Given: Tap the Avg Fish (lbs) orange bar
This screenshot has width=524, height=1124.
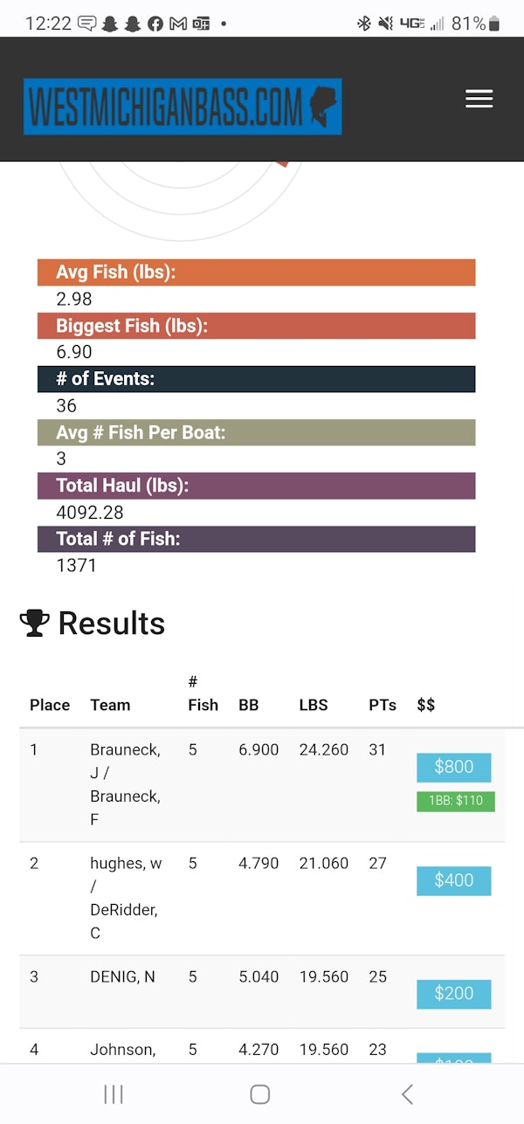Looking at the screenshot, I should (x=256, y=272).
